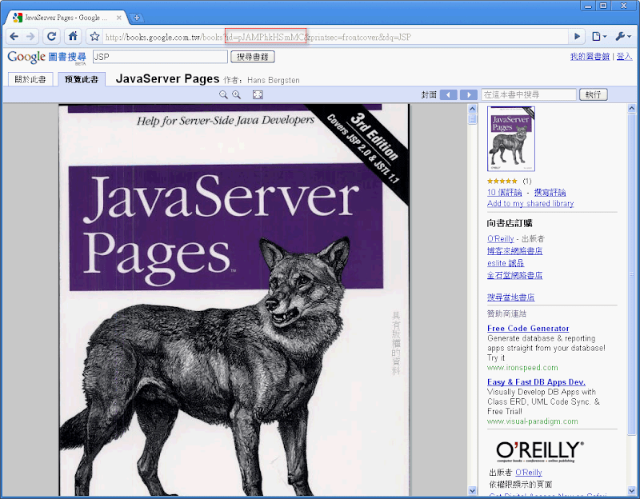Screen dimensions: 640x499
Task: Click the JavaServer Pages book cover page
Action: click(x=234, y=300)
